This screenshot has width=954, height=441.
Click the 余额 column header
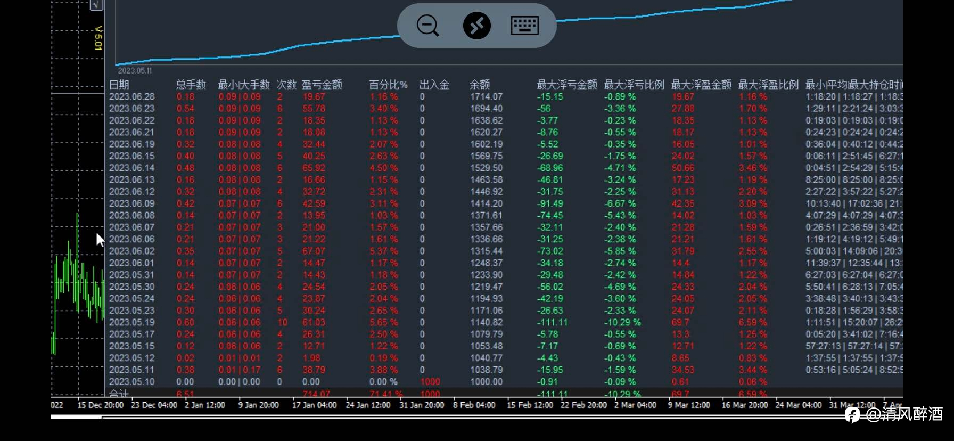point(480,85)
